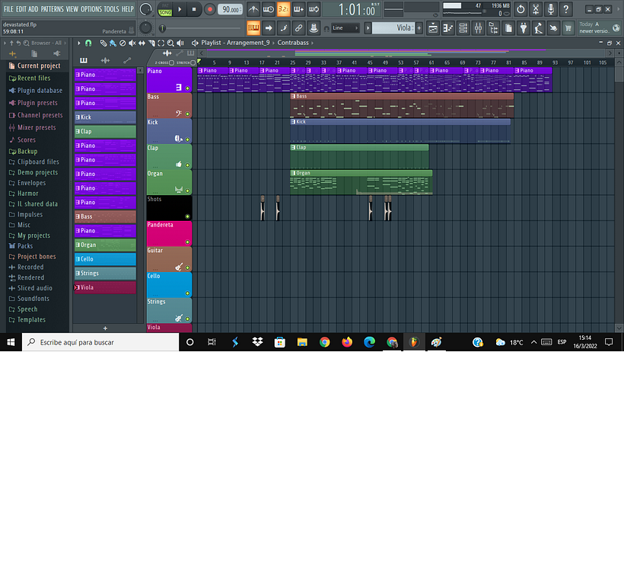Open the FILE menu
Screen dimensions: 624x567
(8, 9)
